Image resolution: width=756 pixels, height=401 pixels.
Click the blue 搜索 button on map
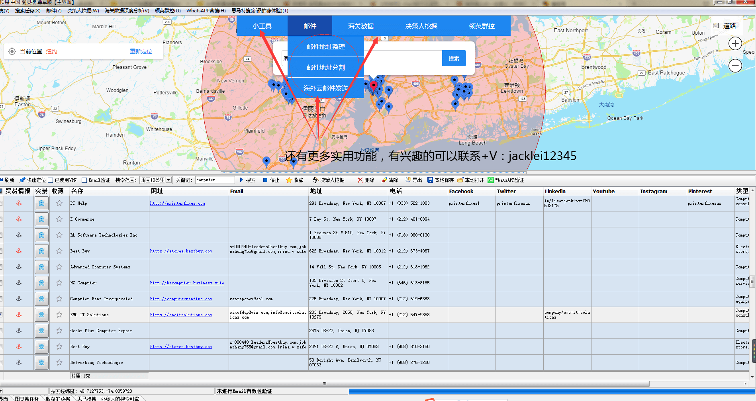(x=454, y=59)
